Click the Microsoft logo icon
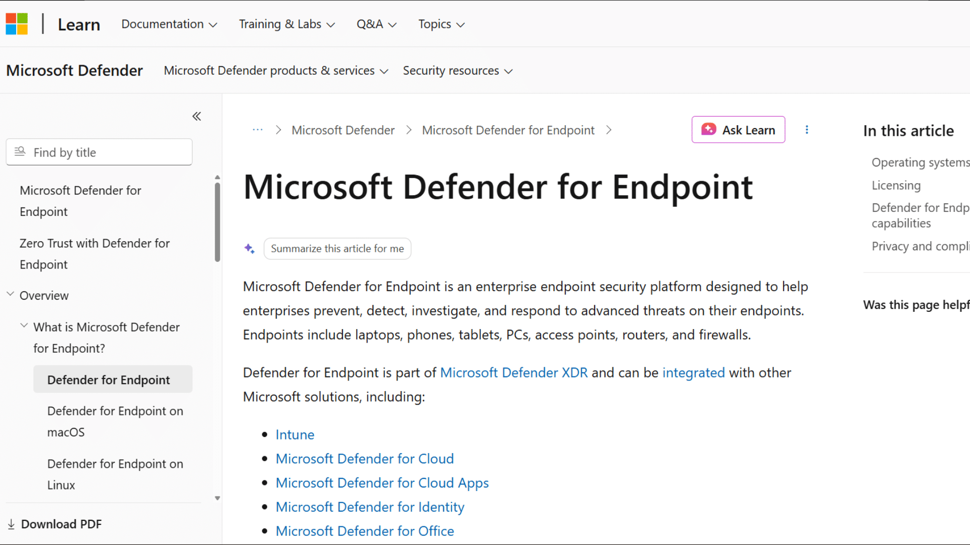This screenshot has height=545, width=970. [17, 24]
